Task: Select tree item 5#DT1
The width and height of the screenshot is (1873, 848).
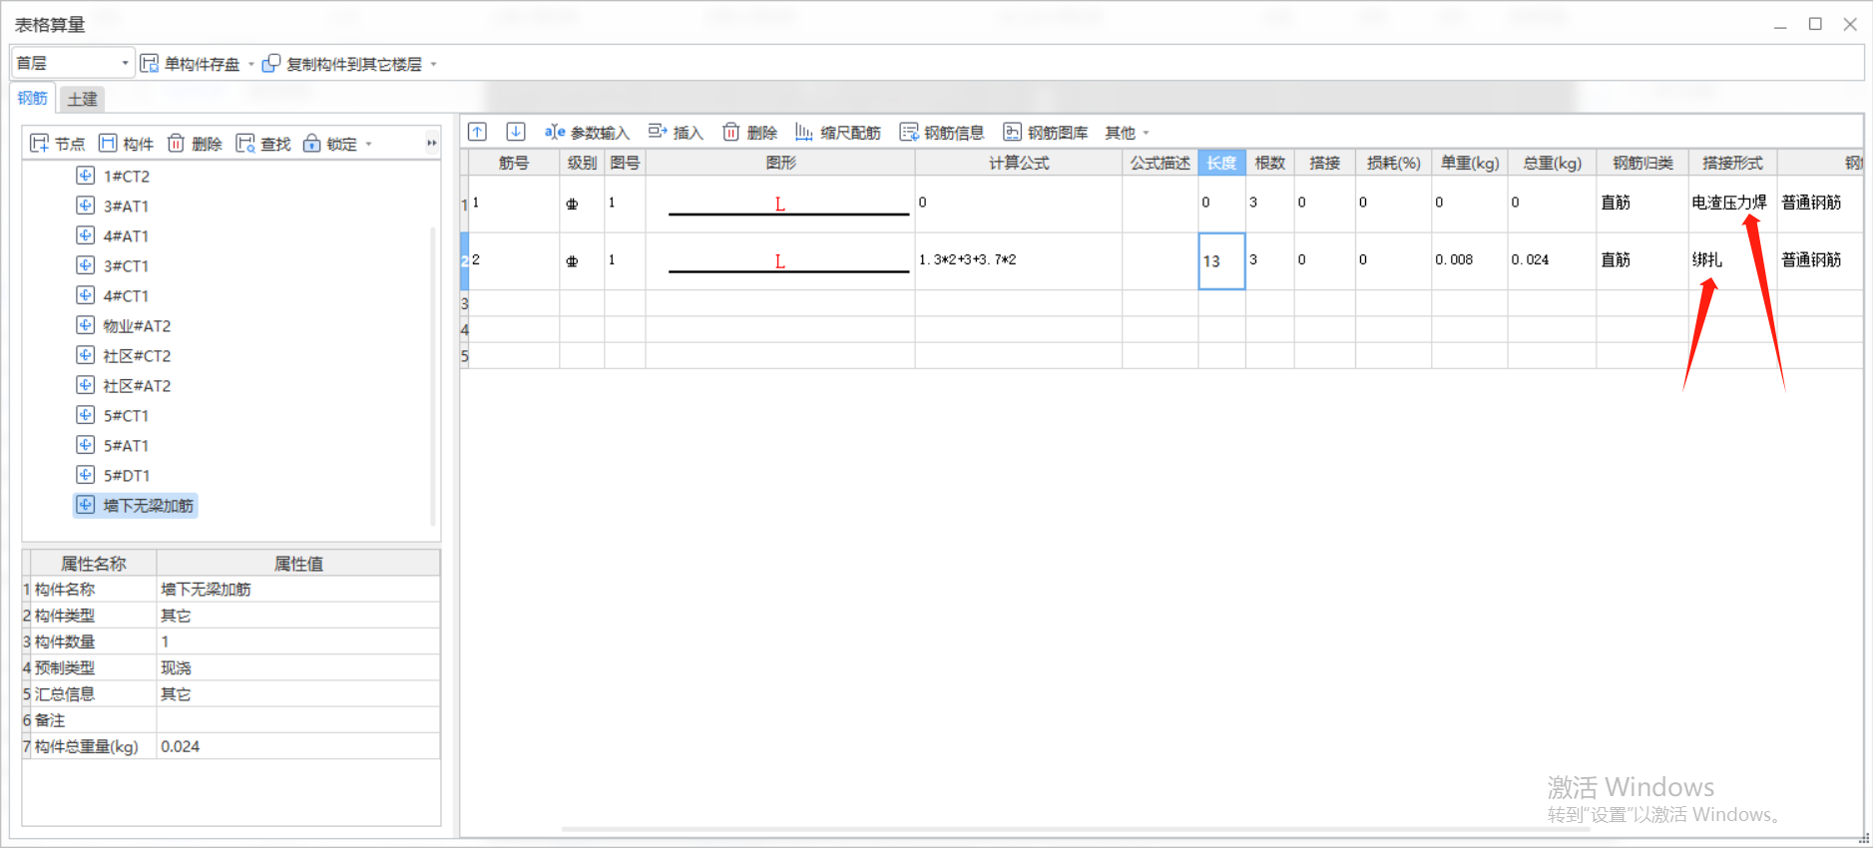Action: pyautogui.click(x=127, y=476)
